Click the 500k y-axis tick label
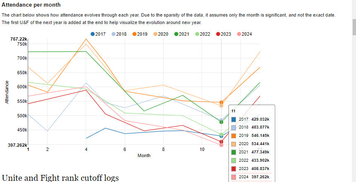Viewport: 356px width, 182px height. point(22,116)
